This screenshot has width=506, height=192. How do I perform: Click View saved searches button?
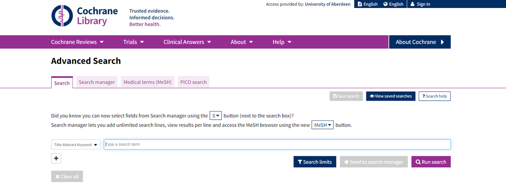coord(390,96)
